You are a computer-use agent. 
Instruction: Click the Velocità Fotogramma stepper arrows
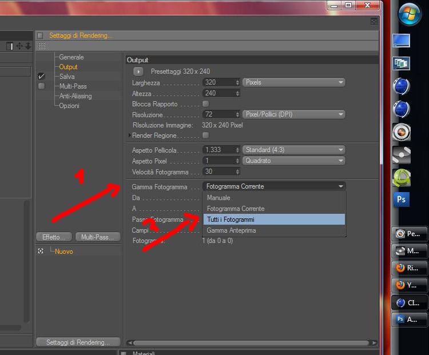coord(237,171)
